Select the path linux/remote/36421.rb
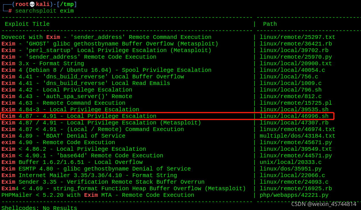This screenshot has height=210, width=361. (296, 44)
